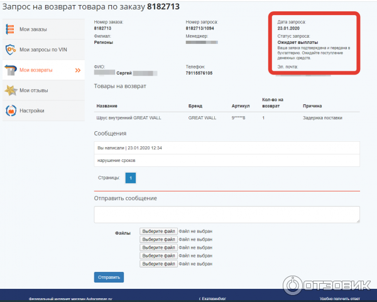This screenshot has width=377, height=302.
Task: Click the Настройки settings icon
Action: [x=11, y=111]
